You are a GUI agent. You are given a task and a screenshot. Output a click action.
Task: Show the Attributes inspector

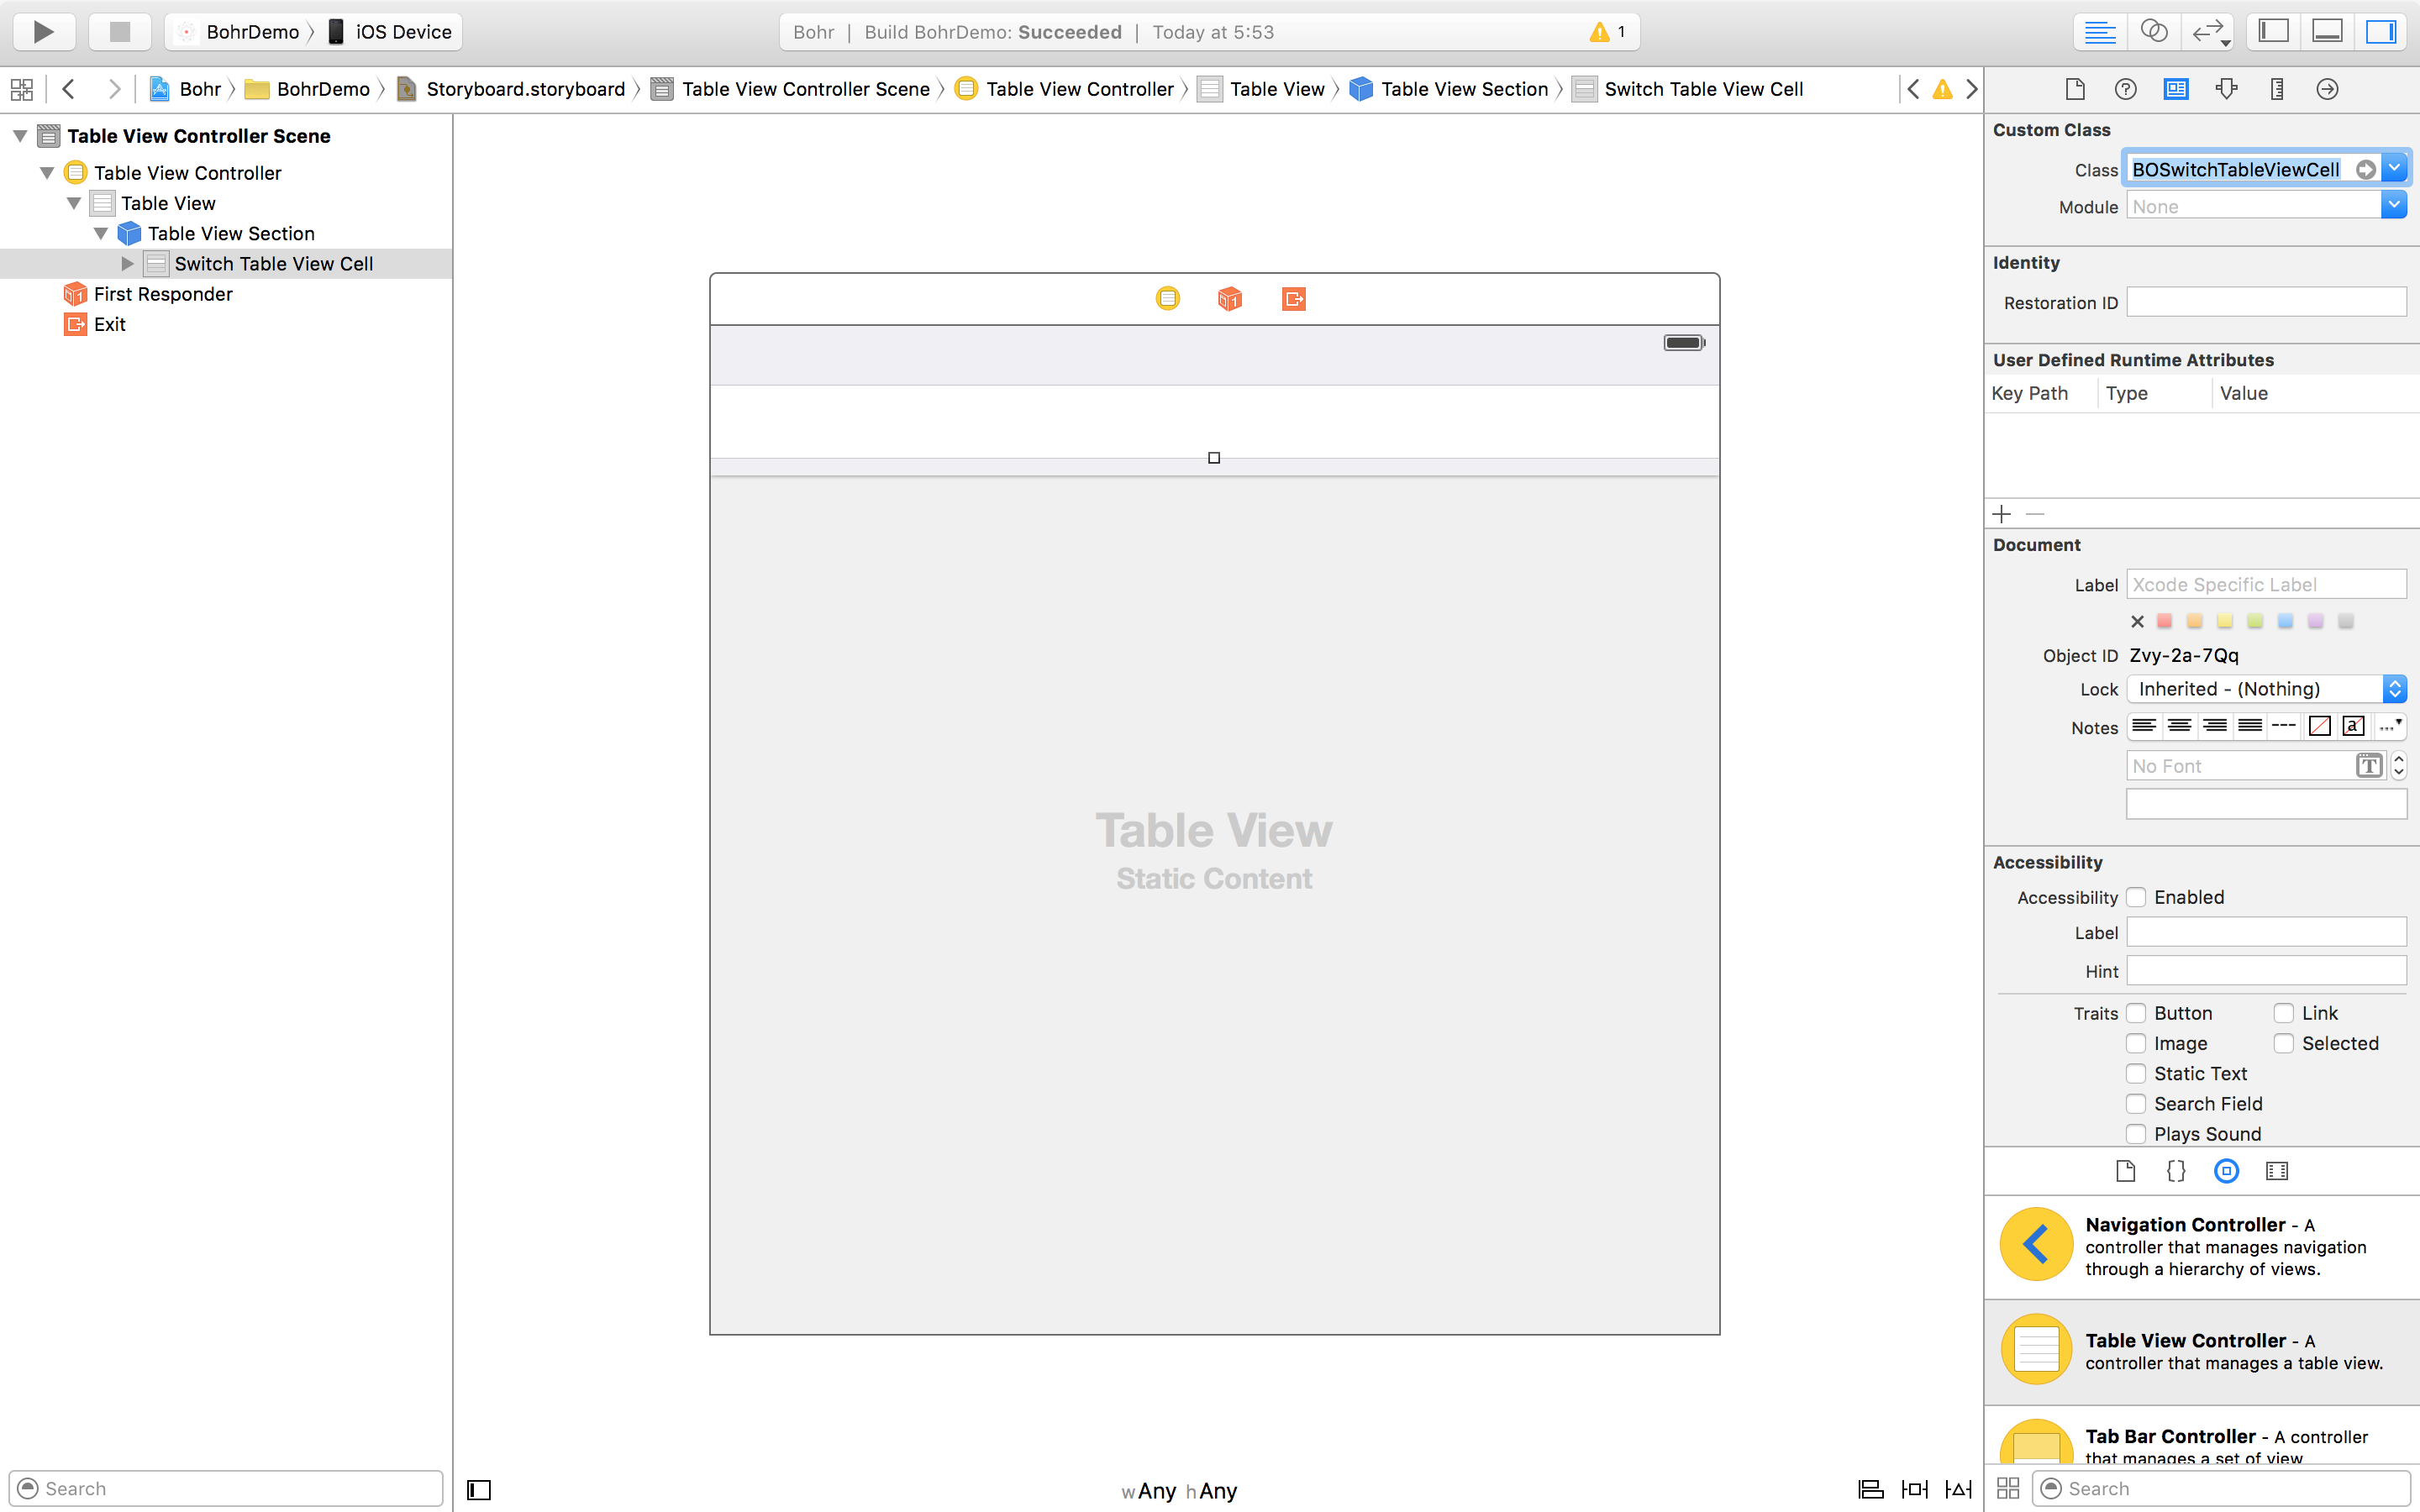click(x=2226, y=89)
